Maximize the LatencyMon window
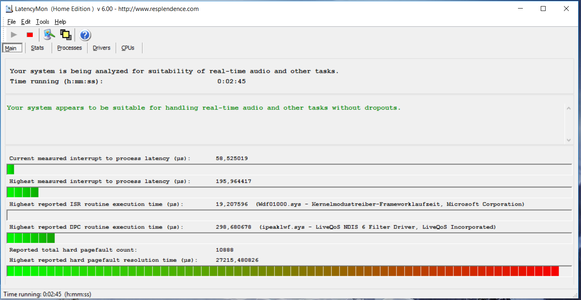Viewport: 581px width, 300px height. 543,9
